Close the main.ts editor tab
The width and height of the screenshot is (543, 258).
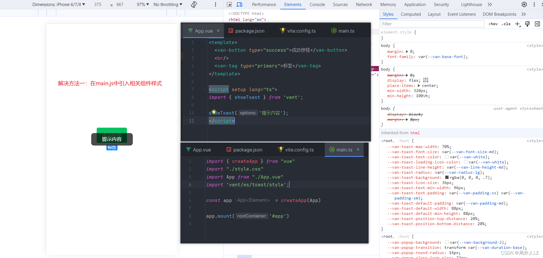click(x=358, y=149)
